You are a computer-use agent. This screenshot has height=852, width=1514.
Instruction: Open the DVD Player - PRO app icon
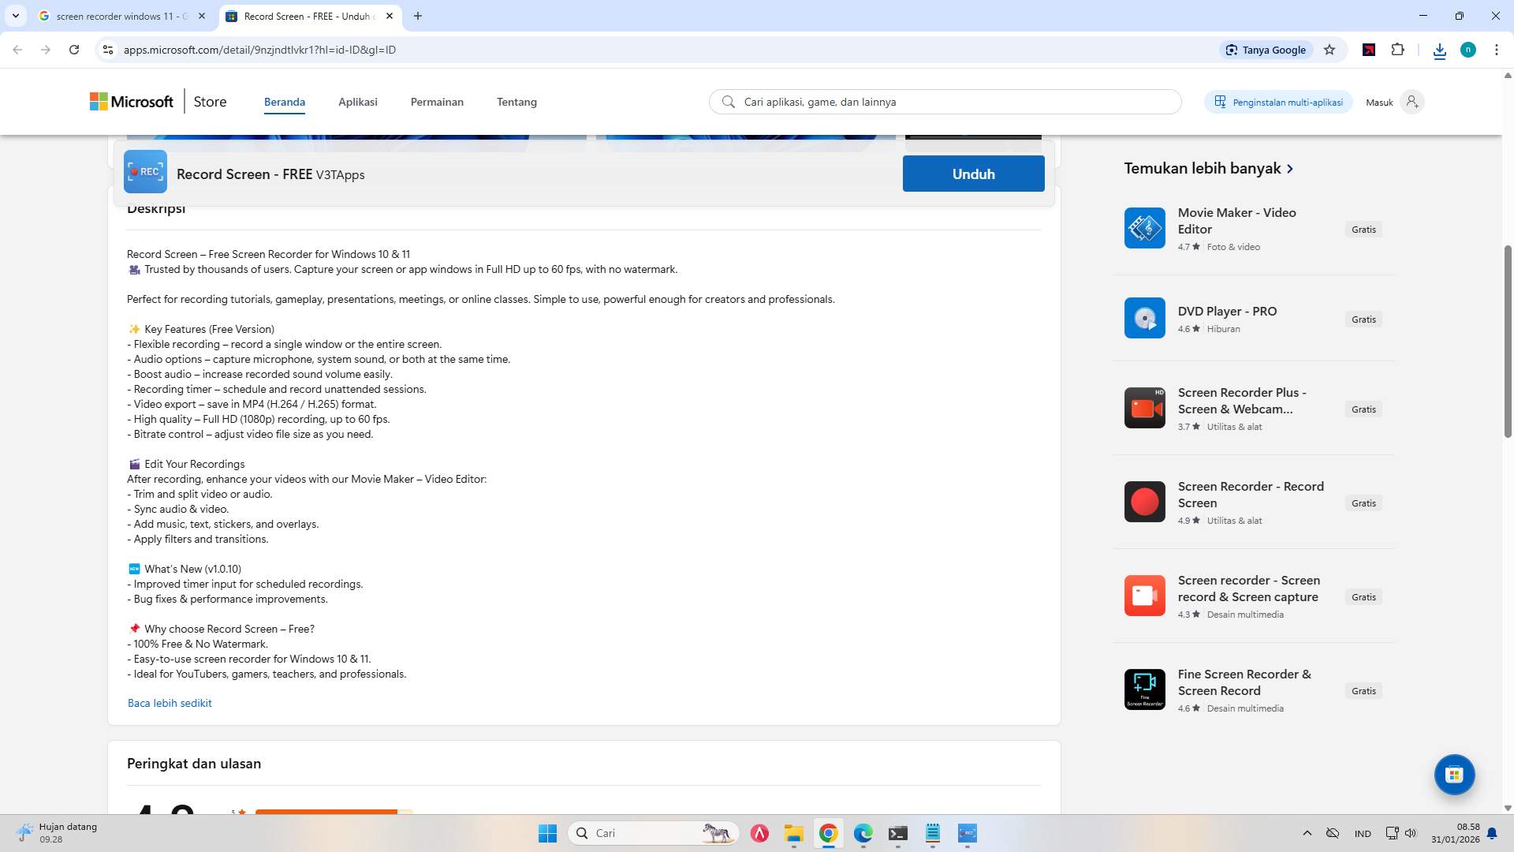tap(1144, 318)
